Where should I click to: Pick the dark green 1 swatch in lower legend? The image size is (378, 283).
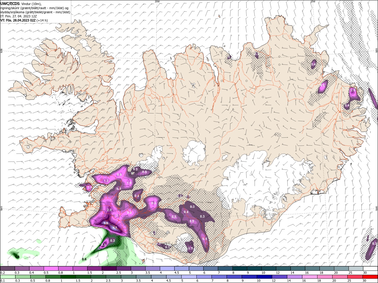[x=68, y=277]
